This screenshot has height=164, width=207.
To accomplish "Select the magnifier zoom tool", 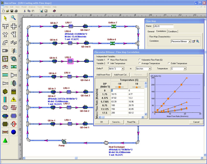I will coord(13,18).
